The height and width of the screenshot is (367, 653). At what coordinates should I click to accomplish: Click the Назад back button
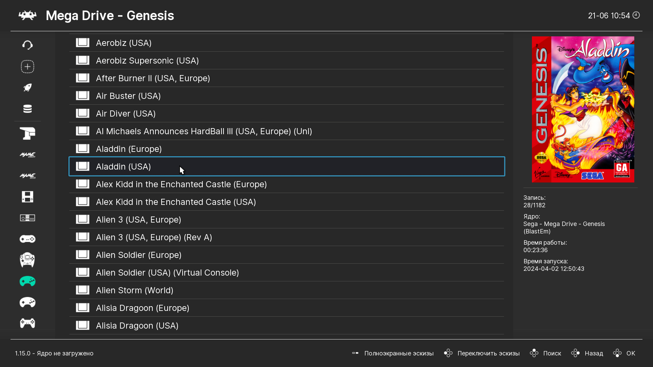click(587, 353)
